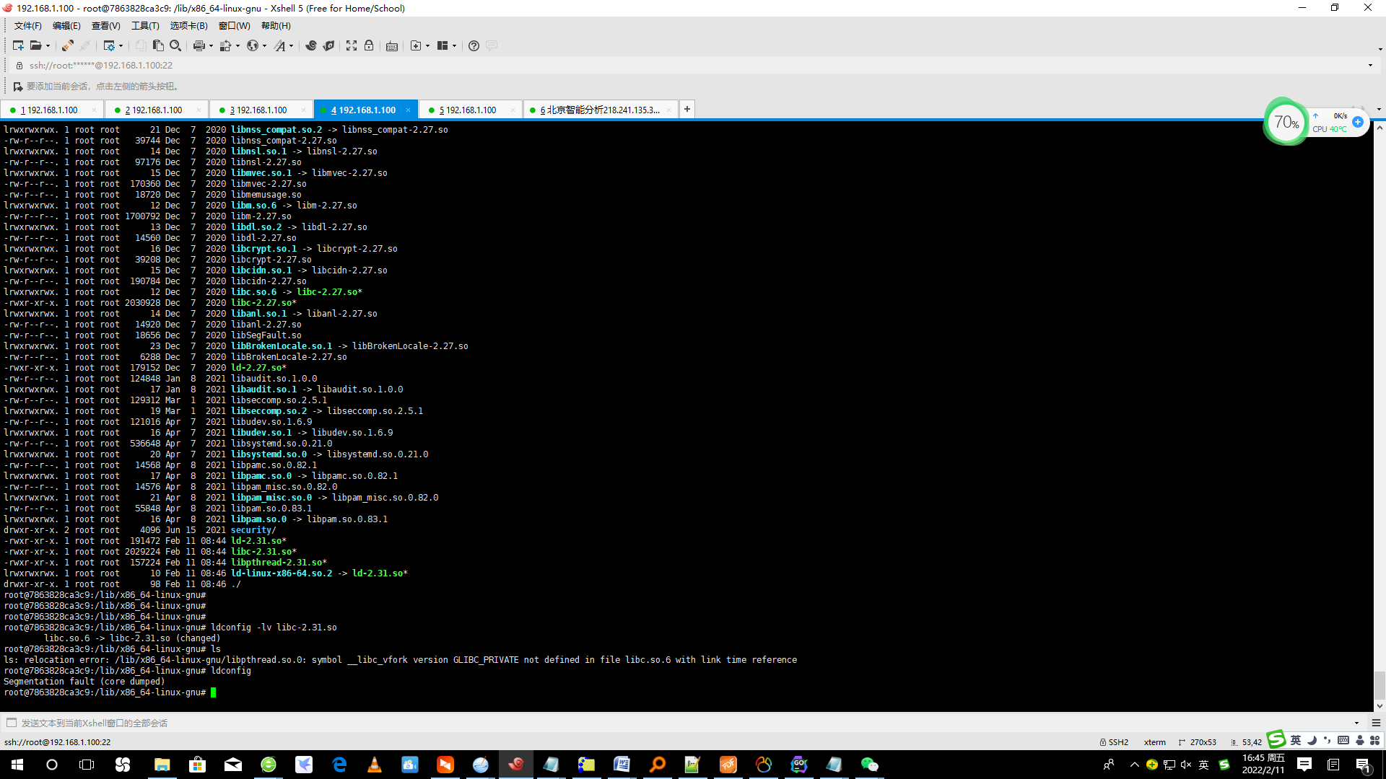Open a new tab with the plus button
1386x779 pixels.
(x=687, y=109)
